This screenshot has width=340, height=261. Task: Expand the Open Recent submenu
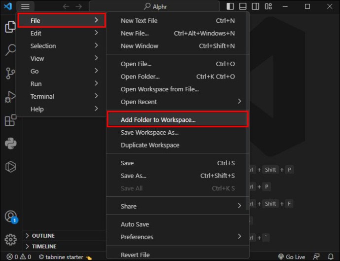tap(177, 102)
